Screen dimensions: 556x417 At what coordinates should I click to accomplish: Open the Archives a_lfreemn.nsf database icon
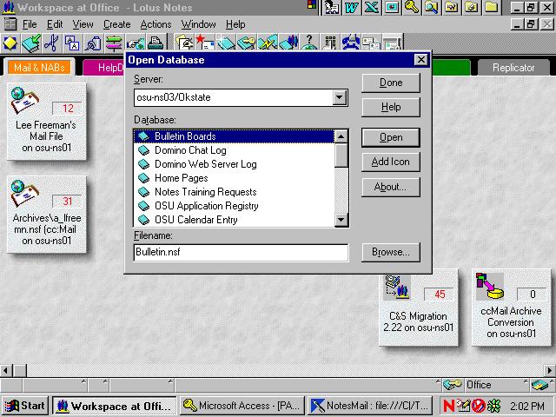[x=46, y=214]
